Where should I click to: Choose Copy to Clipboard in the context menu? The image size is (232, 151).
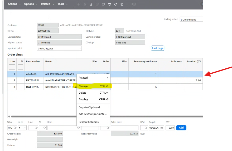[93, 107]
